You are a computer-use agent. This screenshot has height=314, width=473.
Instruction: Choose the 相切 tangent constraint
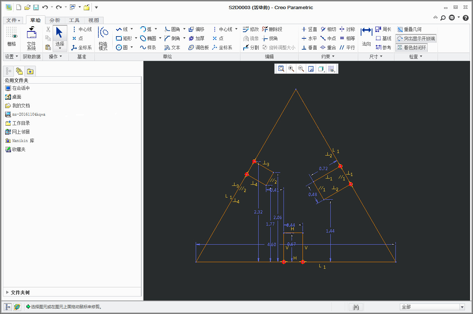[x=328, y=29]
